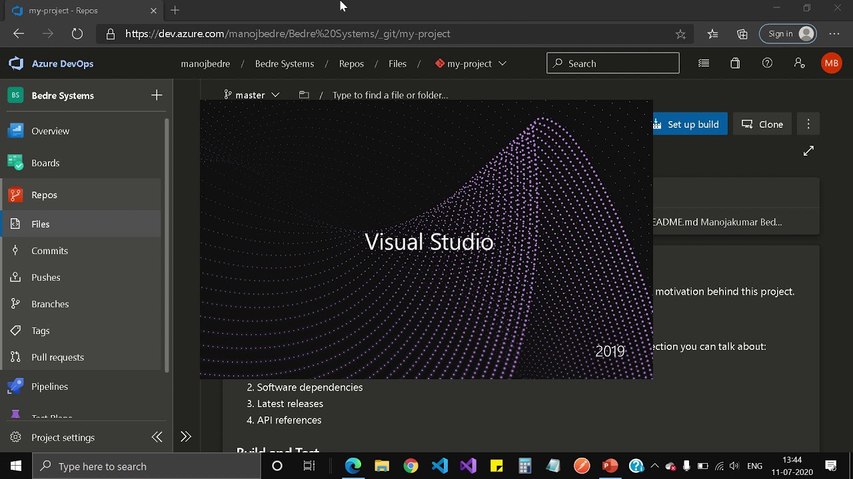The image size is (853, 479).
Task: Click the plus icon next to Bedre Systems
Action: (157, 95)
